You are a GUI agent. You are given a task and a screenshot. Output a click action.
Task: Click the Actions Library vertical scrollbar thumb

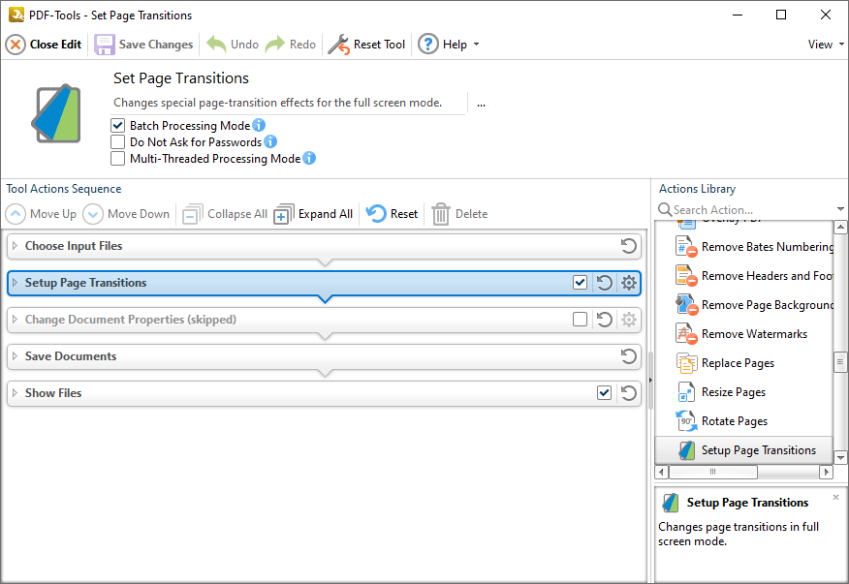pyautogui.click(x=840, y=362)
